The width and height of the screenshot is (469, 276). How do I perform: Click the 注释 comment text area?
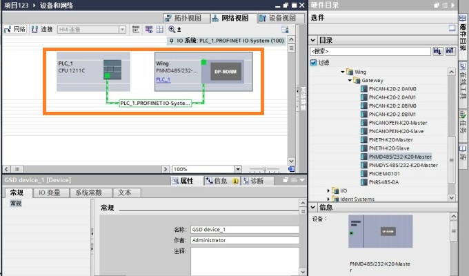(x=245, y=261)
